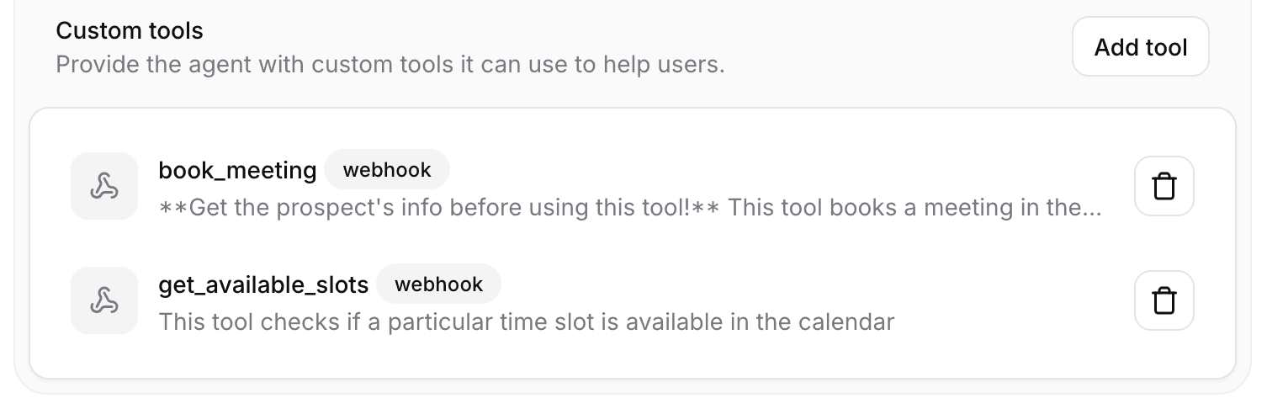1267x409 pixels.
Task: Delete the book_meeting tool via trash icon
Action: [x=1164, y=186]
